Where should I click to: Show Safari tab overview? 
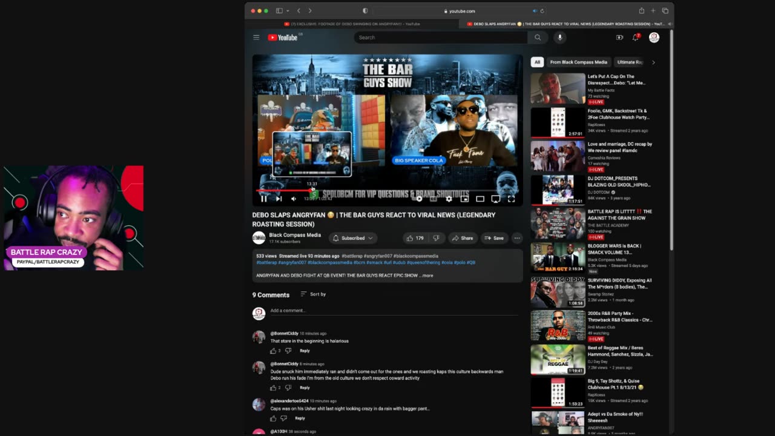click(x=665, y=11)
